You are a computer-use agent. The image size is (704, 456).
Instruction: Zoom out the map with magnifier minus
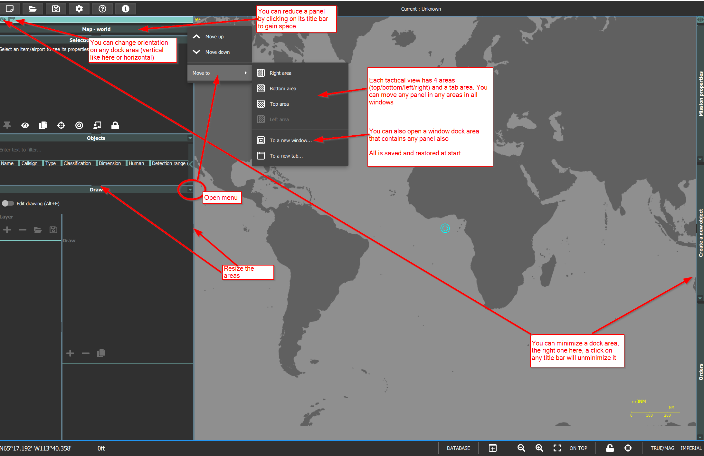pyautogui.click(x=521, y=448)
